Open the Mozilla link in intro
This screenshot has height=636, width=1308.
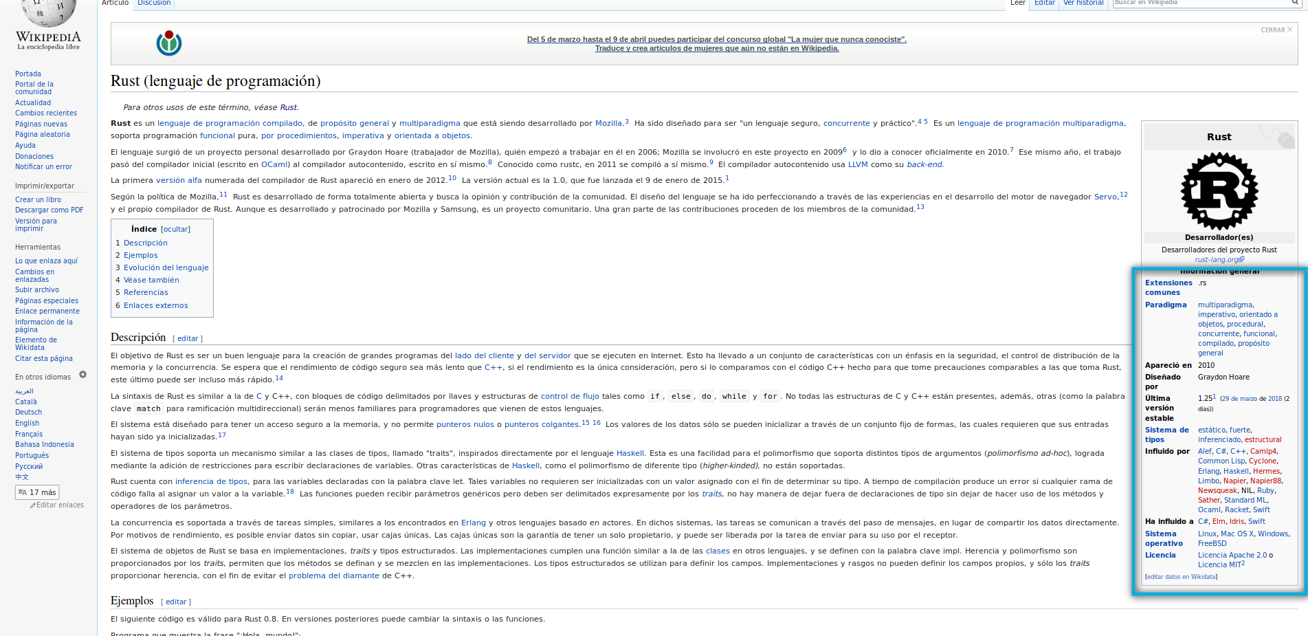(x=609, y=124)
